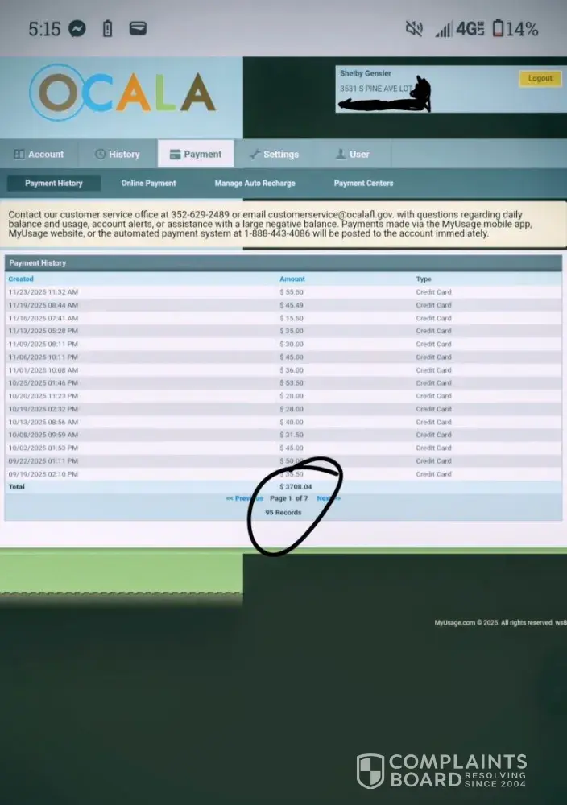Screen dimensions: 567x805
Task: Click the User person icon
Action: coord(341,154)
